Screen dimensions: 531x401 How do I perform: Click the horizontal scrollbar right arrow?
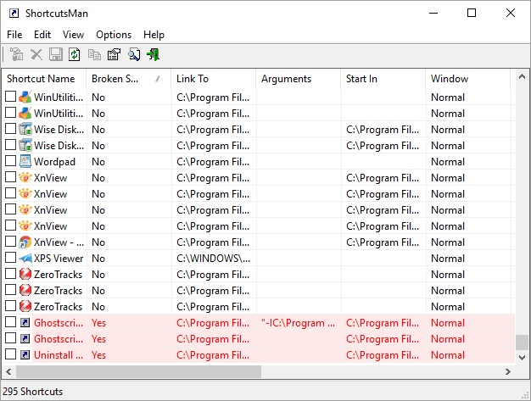[x=507, y=371]
